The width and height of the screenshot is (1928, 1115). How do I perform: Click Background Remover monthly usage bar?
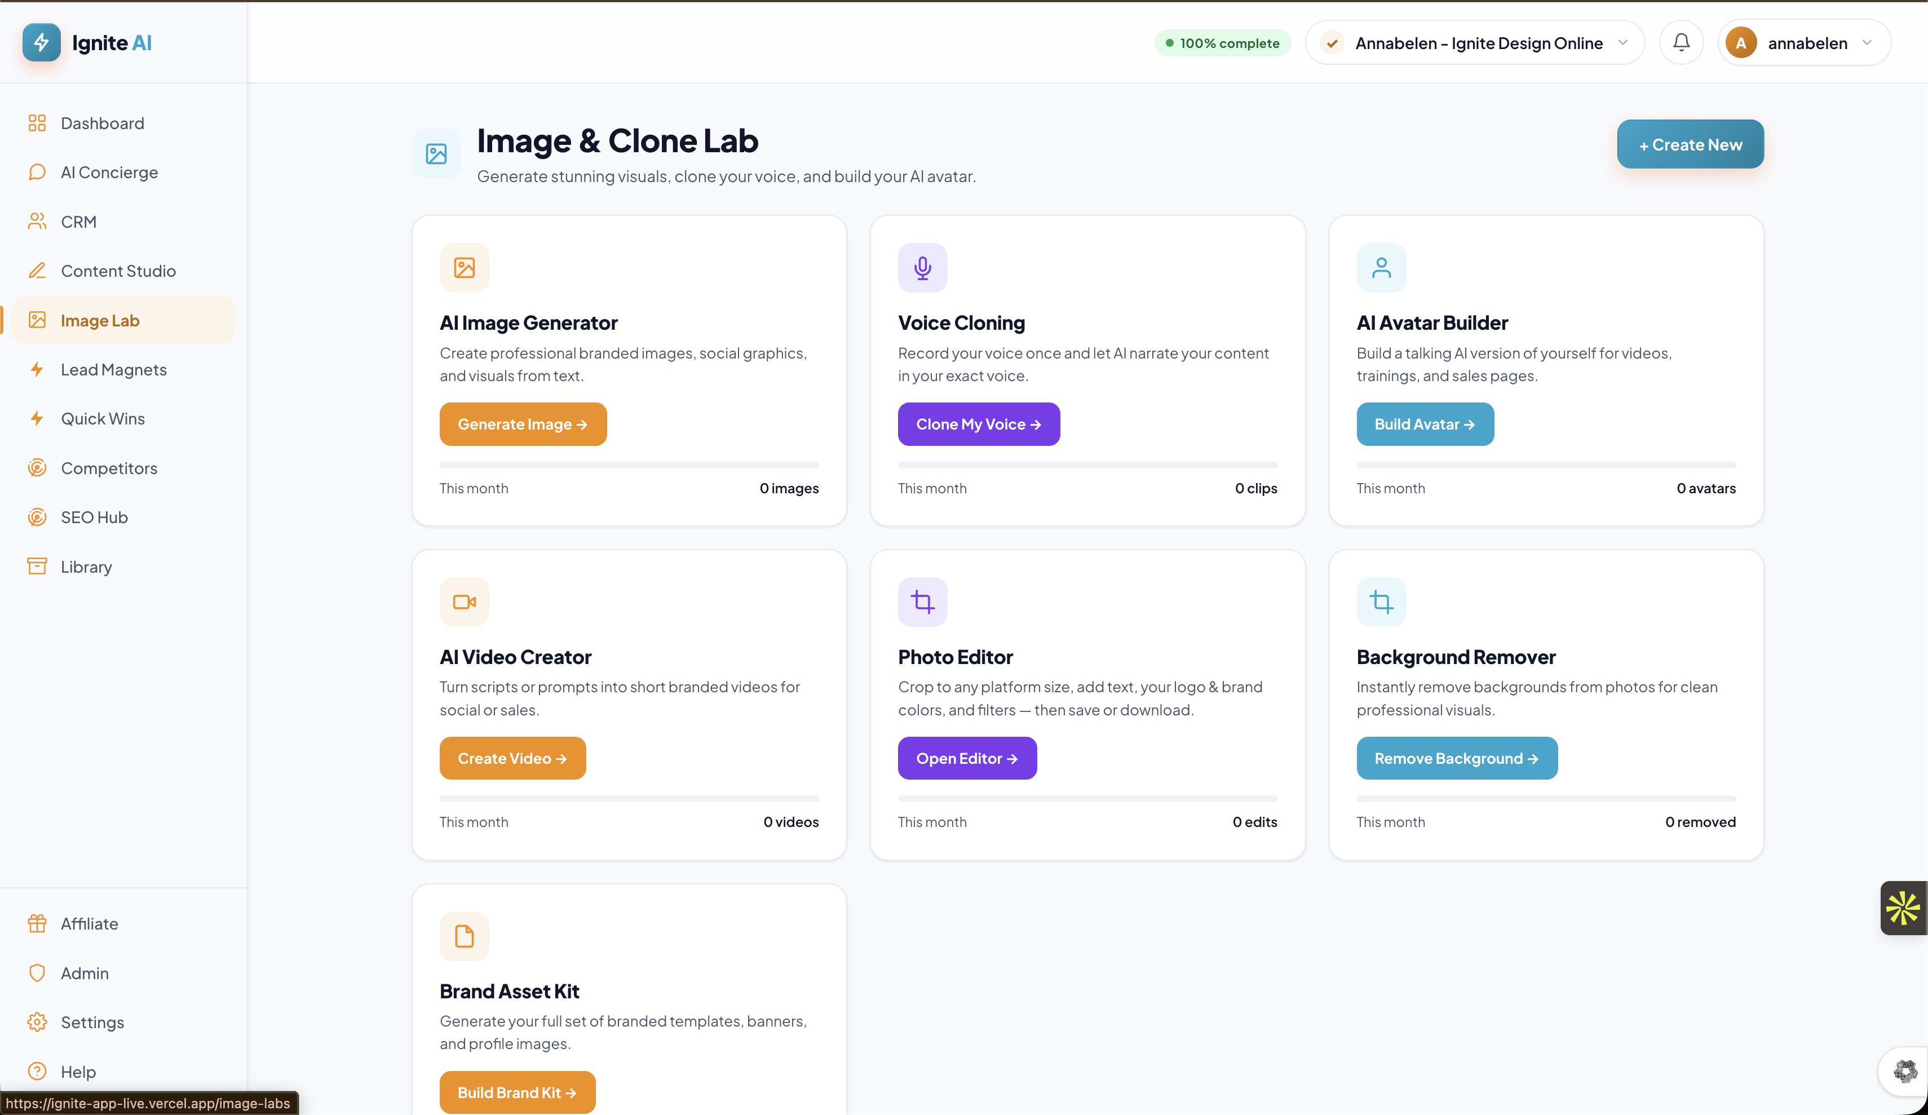click(1546, 798)
